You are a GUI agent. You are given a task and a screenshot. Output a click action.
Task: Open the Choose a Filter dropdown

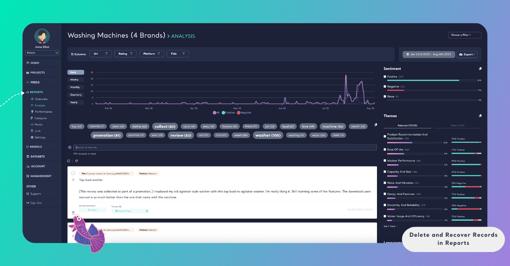465,35
